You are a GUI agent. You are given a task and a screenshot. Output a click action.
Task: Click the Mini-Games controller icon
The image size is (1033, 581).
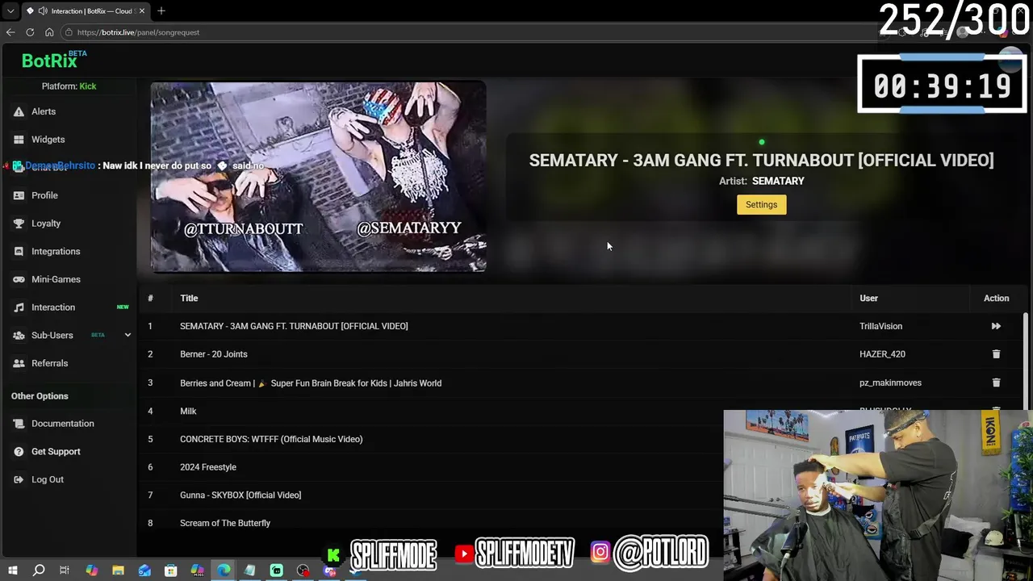pyautogui.click(x=19, y=279)
